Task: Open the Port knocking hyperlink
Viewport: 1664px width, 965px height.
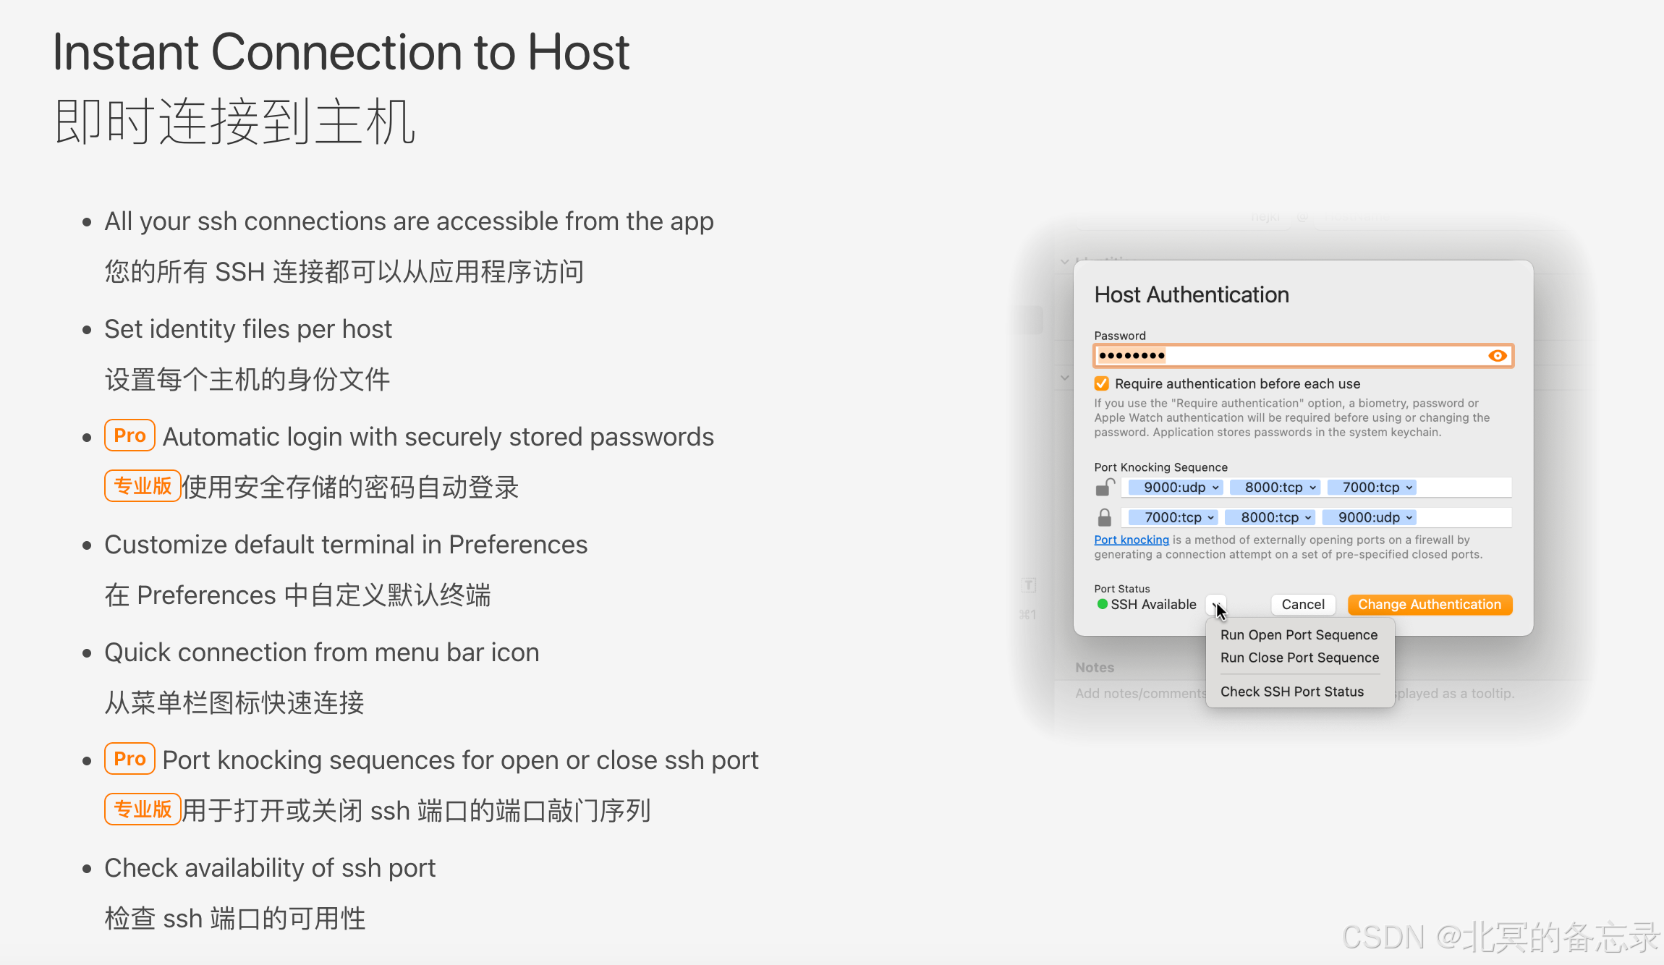Action: tap(1131, 540)
